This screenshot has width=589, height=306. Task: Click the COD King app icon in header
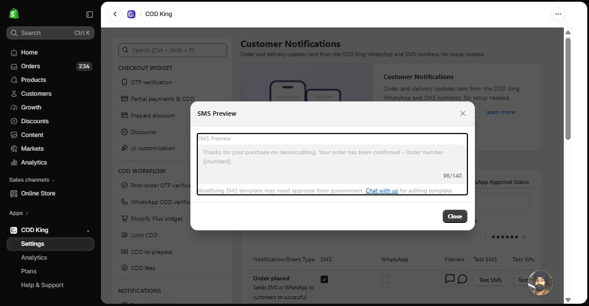pos(131,14)
